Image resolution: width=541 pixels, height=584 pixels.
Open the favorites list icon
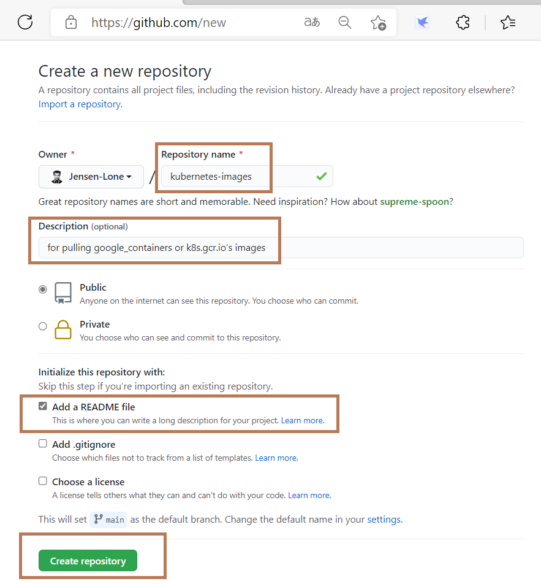tap(508, 22)
